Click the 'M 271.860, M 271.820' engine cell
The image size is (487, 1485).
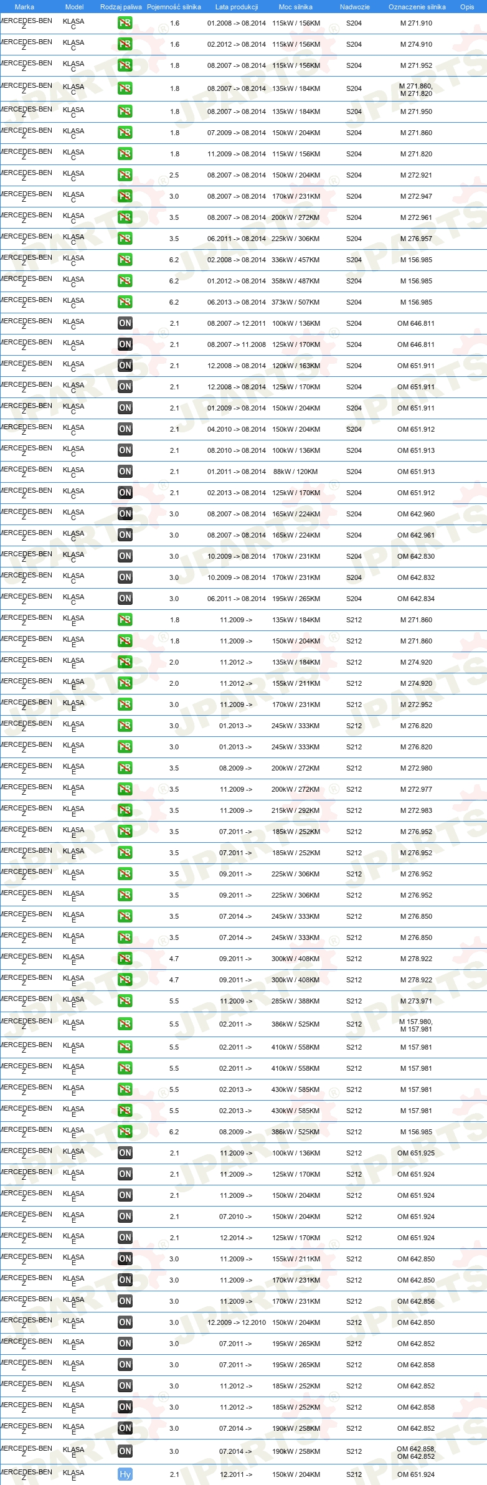416,90
